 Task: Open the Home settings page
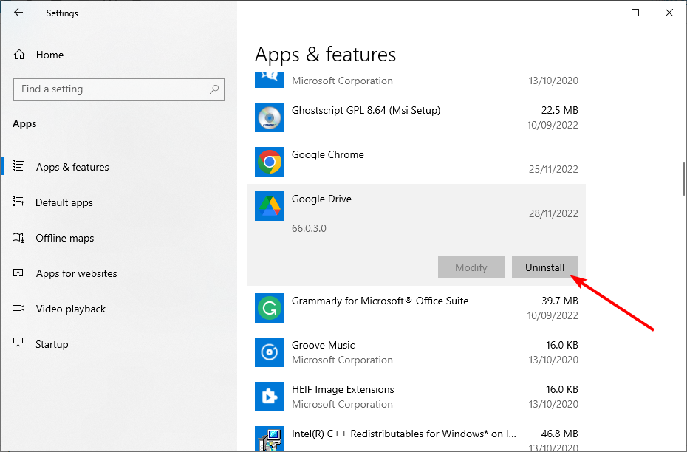click(49, 55)
